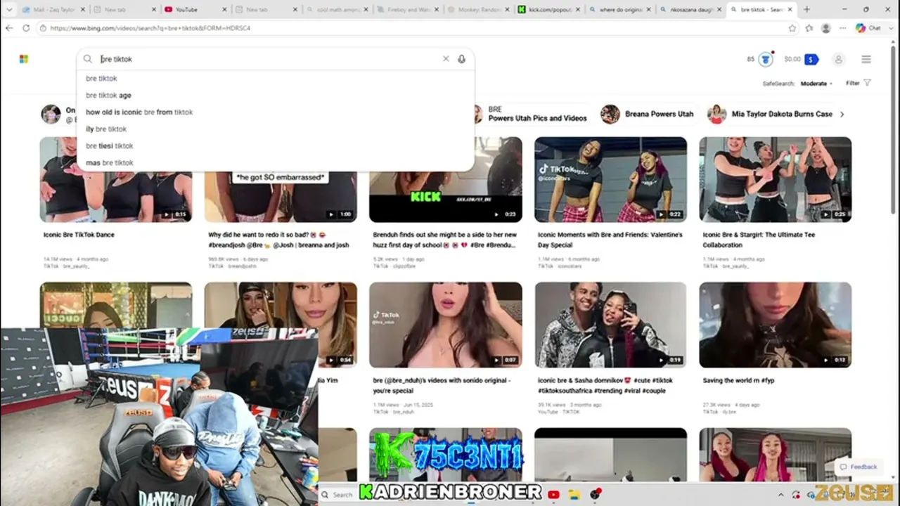Open 'Iconic Bre & Stargirt' collaboration link
The image size is (900, 506).
click(759, 240)
